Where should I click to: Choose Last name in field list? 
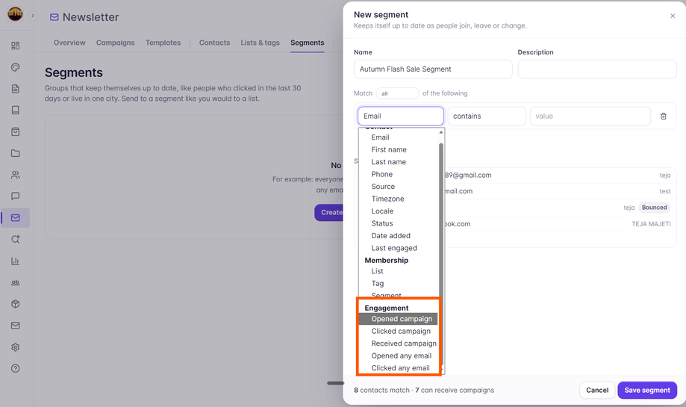[x=398, y=162]
